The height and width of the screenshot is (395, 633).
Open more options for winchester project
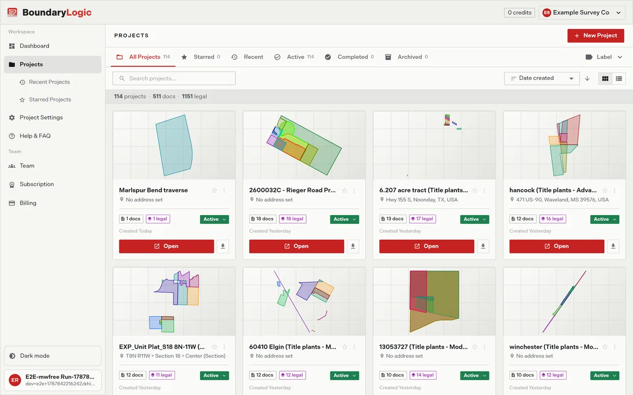[x=615, y=347]
